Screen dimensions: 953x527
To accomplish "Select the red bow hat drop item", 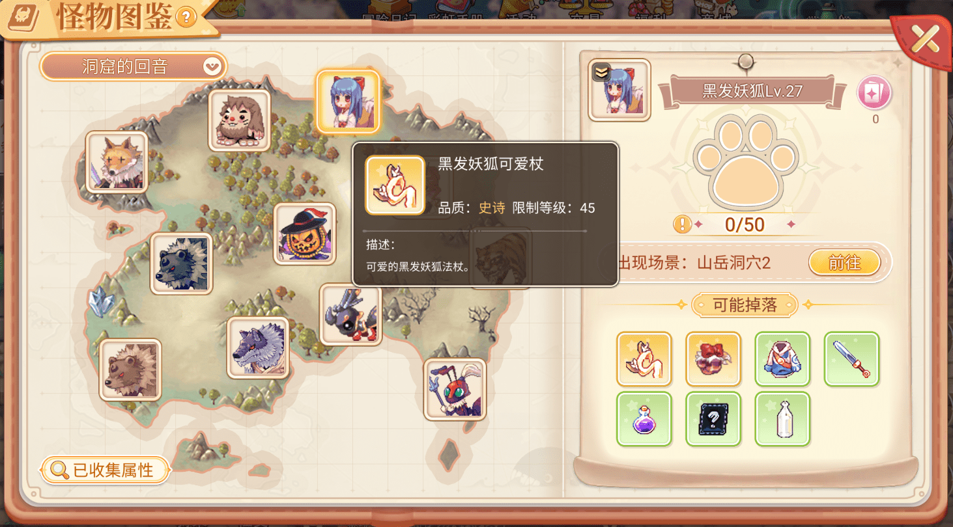I will click(713, 359).
